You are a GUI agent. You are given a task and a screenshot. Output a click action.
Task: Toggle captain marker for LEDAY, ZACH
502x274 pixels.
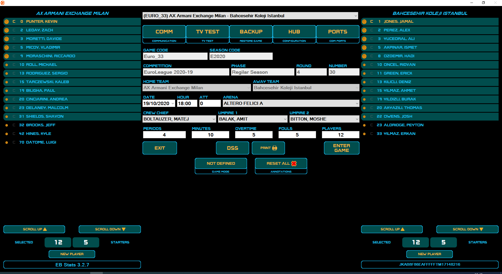click(x=14, y=30)
